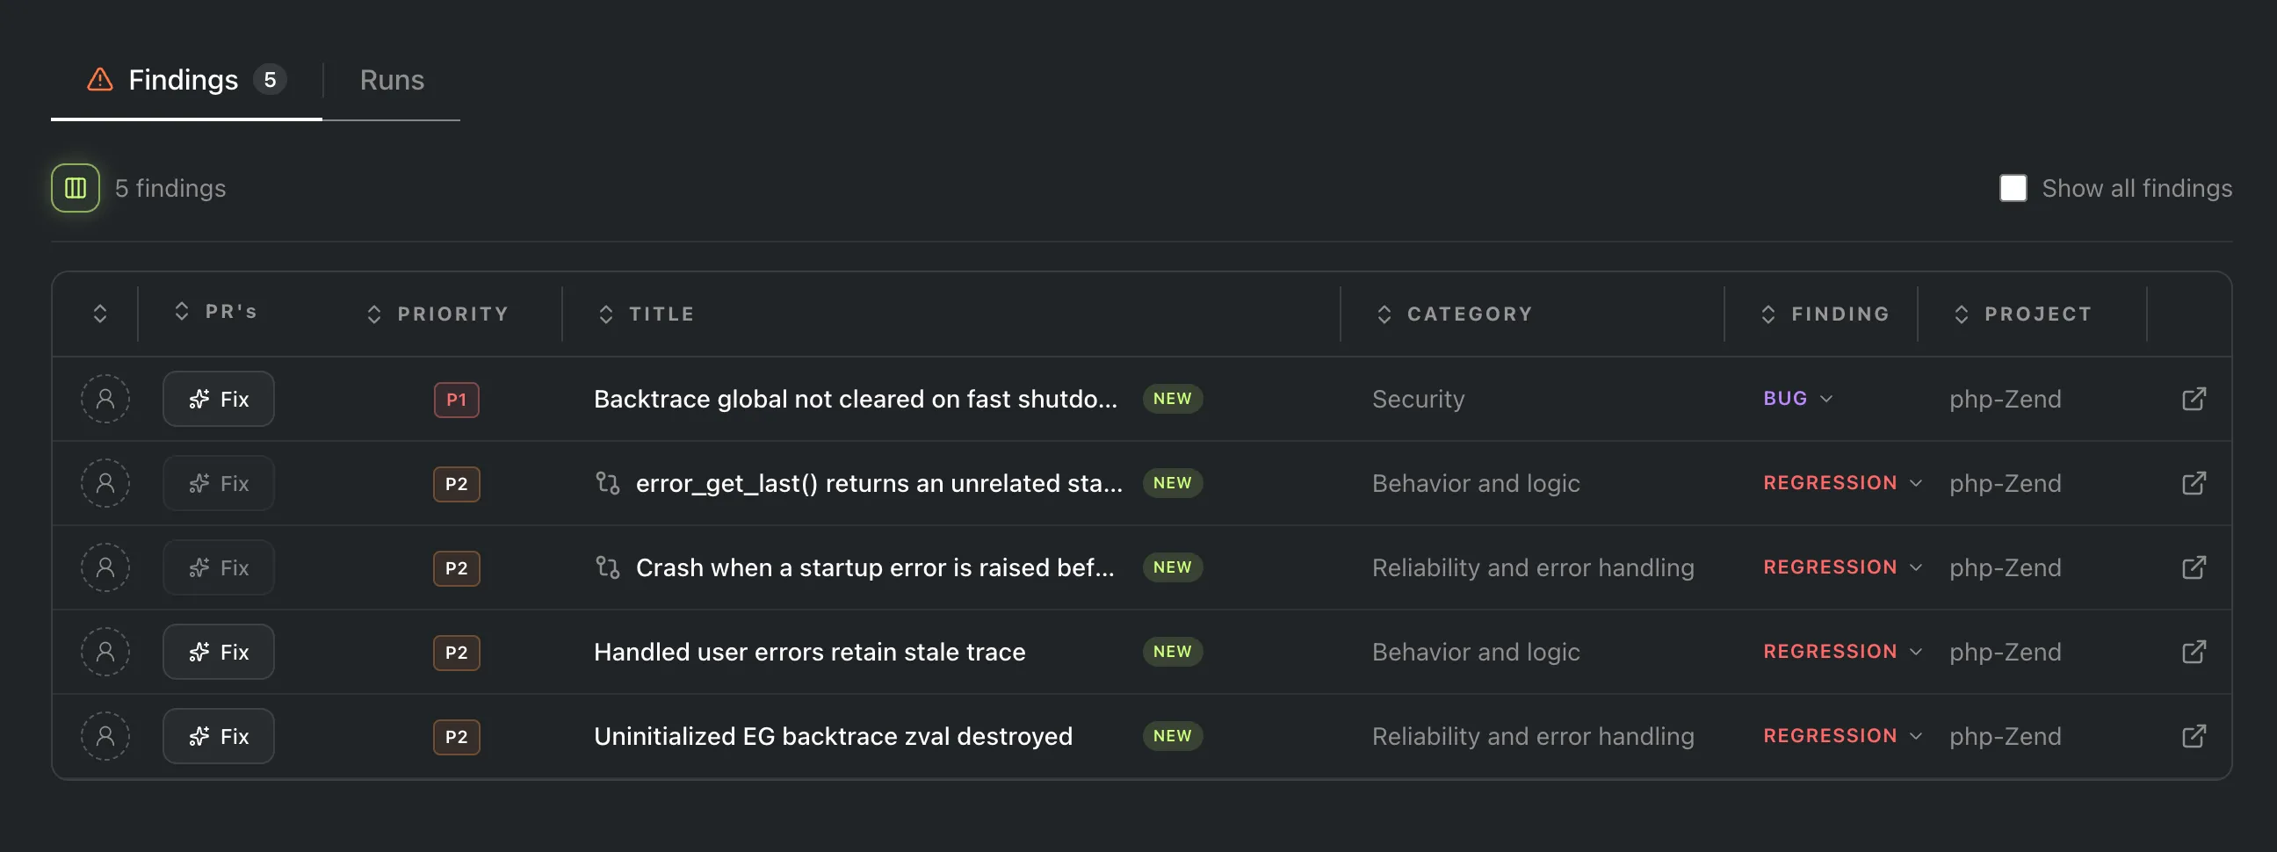This screenshot has width=2277, height=852.
Task: Open finding Crash when a startup error is raised
Action: pyautogui.click(x=875, y=567)
